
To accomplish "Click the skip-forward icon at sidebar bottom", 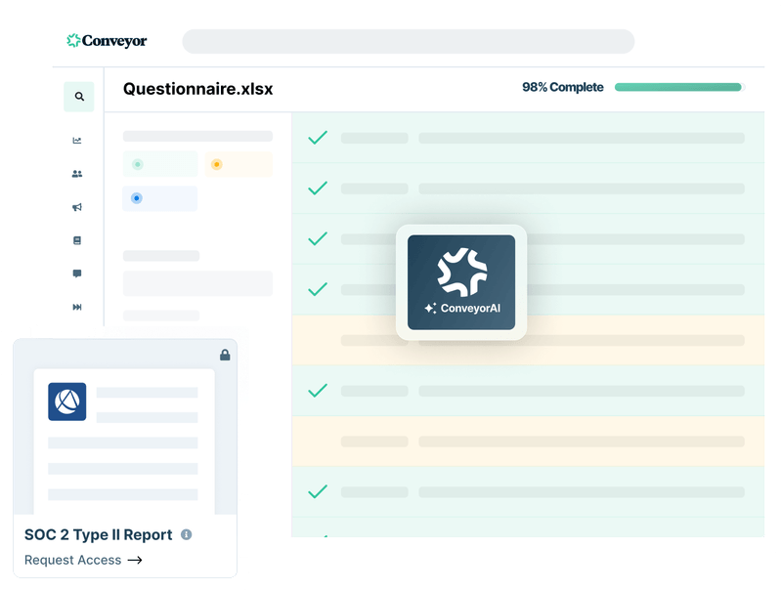I will click(78, 306).
